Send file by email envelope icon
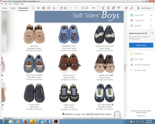Image resolution: width=155 pixels, height=124 pixels. 49,8
